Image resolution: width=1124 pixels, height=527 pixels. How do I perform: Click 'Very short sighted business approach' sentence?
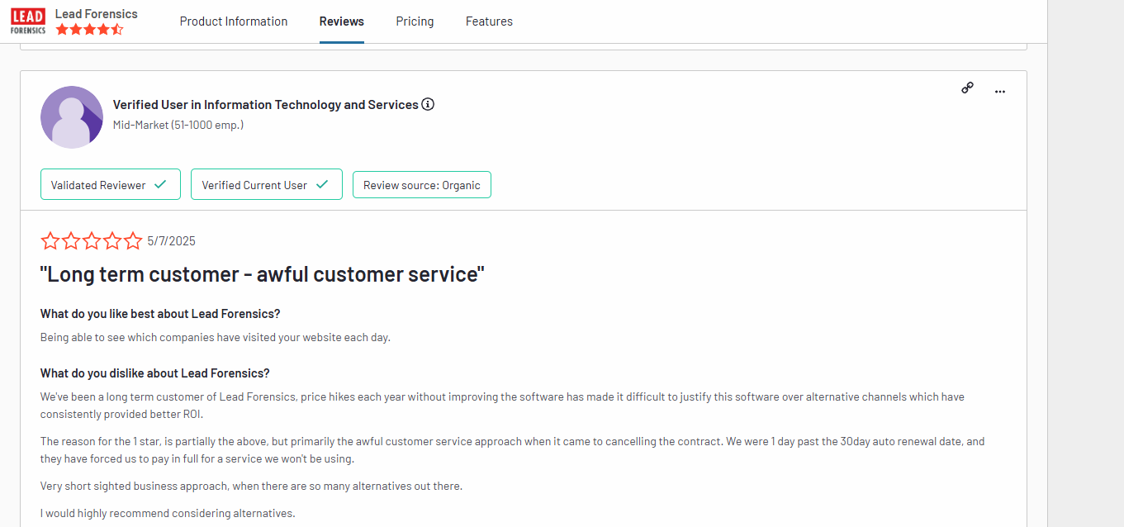[x=252, y=486]
